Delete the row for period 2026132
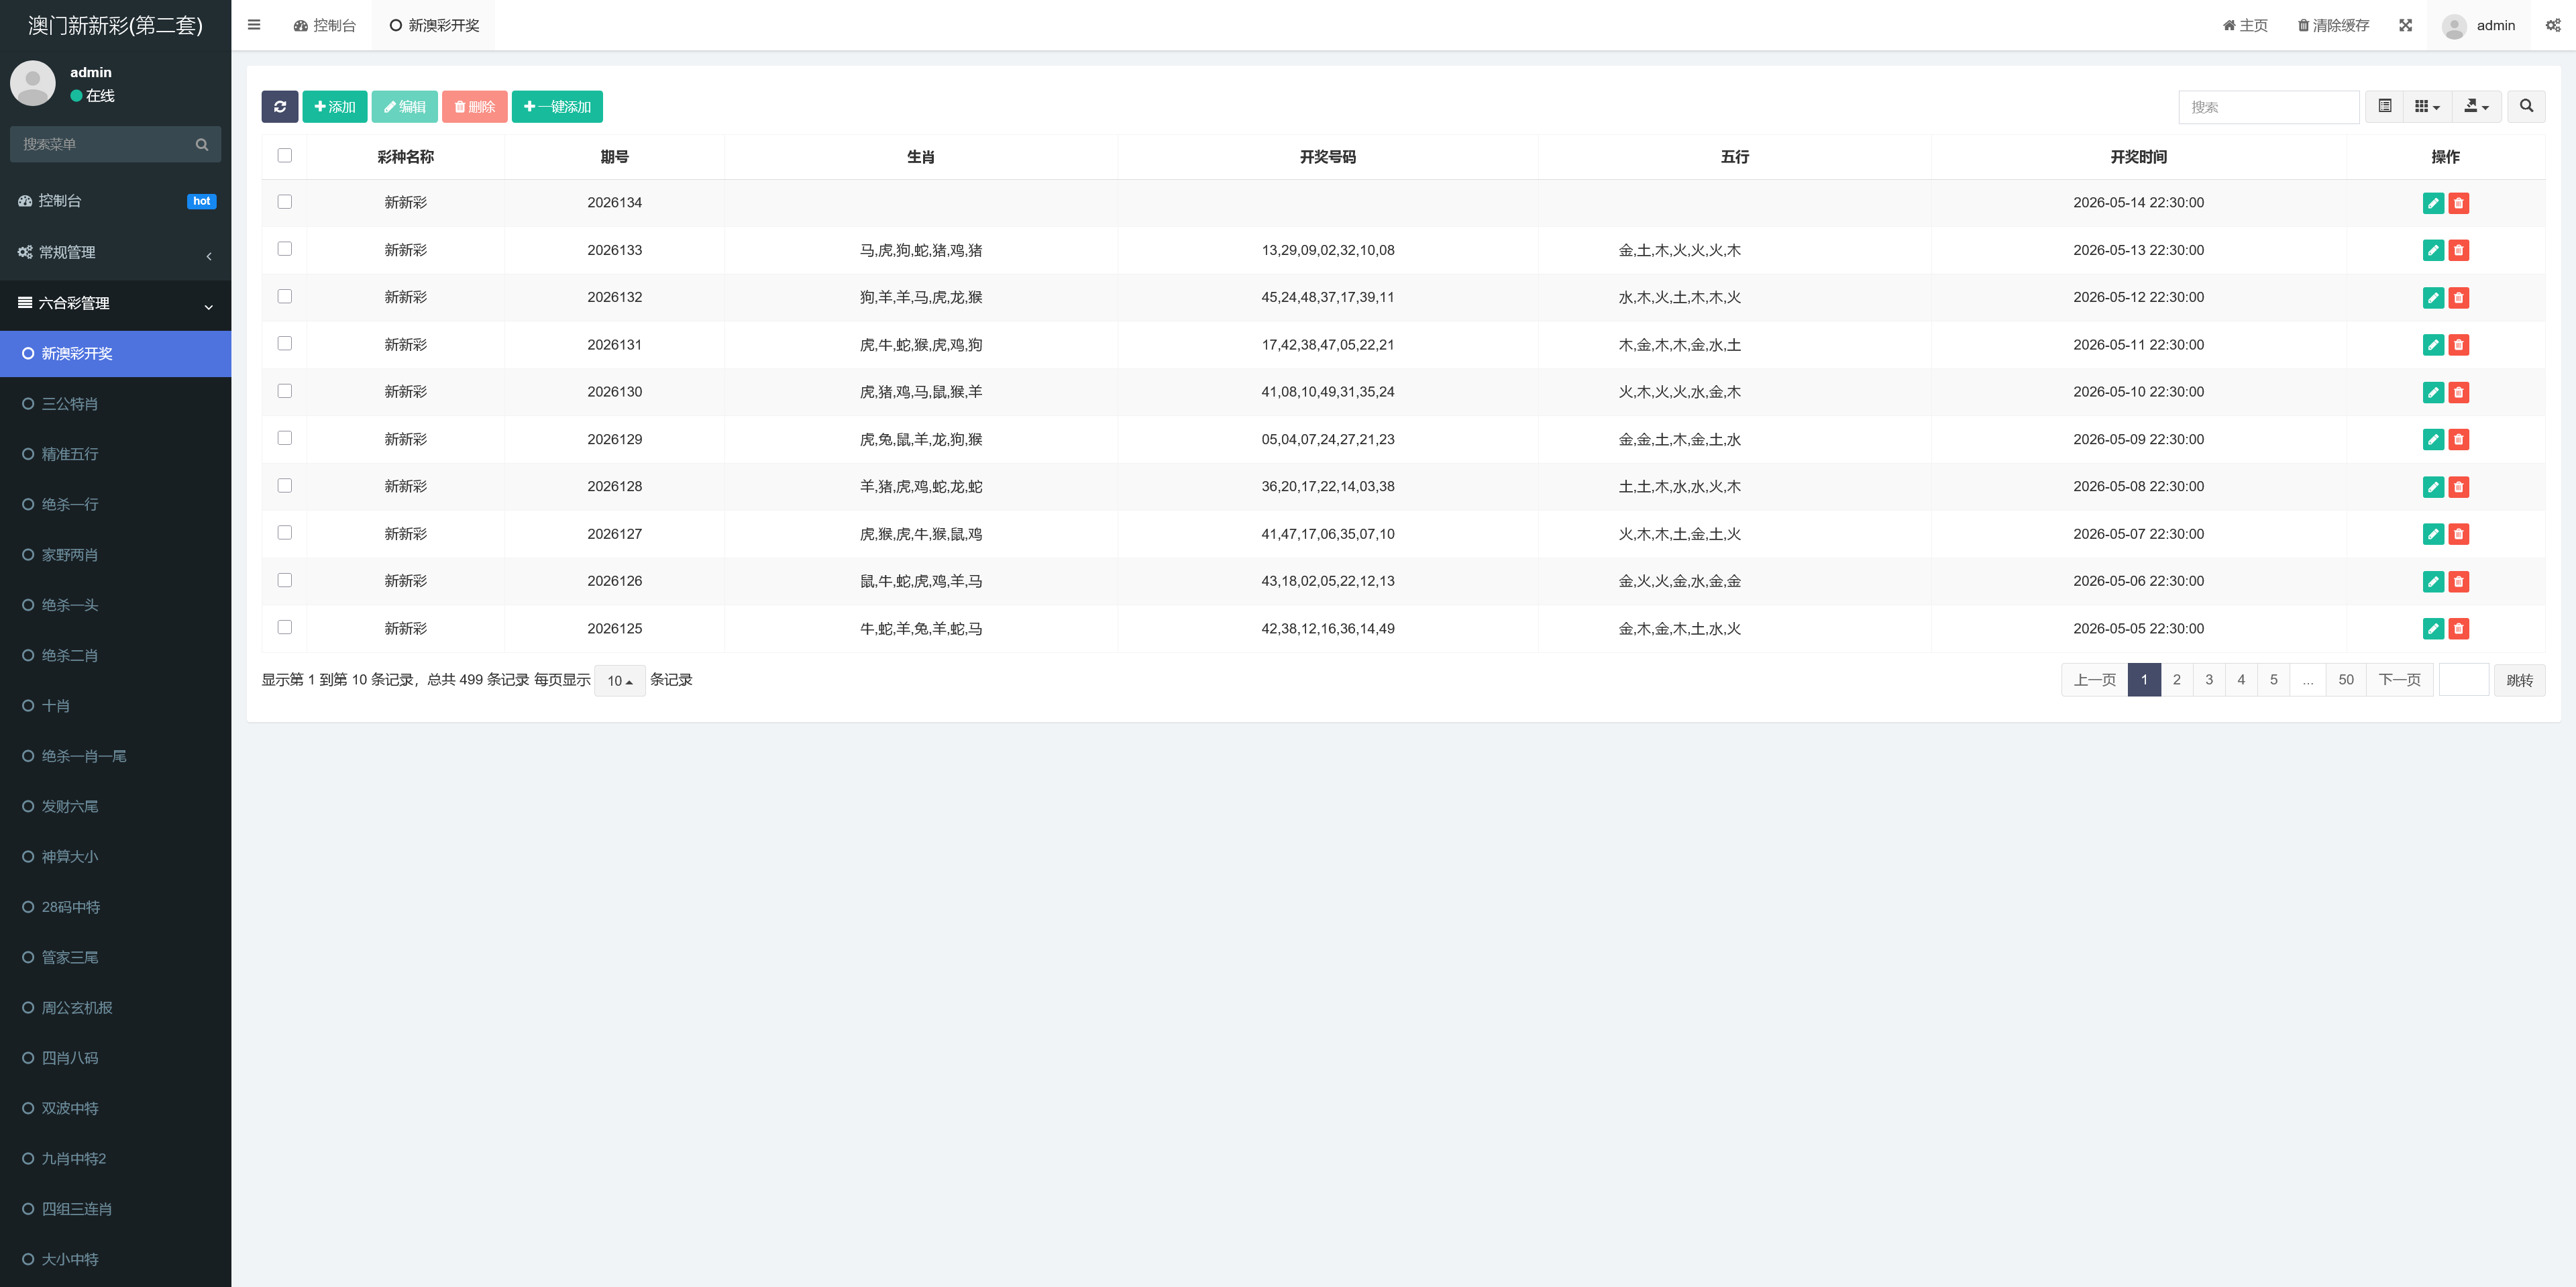2576x1287 pixels. click(x=2458, y=298)
